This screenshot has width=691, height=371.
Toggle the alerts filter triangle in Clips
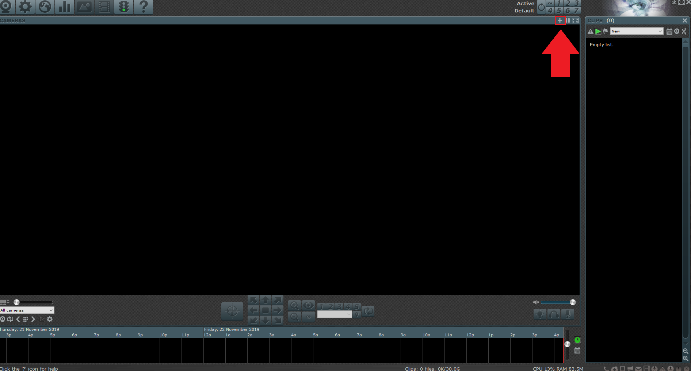click(590, 32)
